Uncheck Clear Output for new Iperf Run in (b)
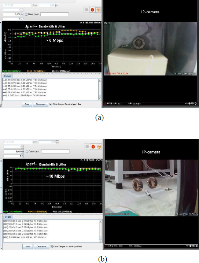Screen dimensions: 199x263 click(x=52, y=247)
